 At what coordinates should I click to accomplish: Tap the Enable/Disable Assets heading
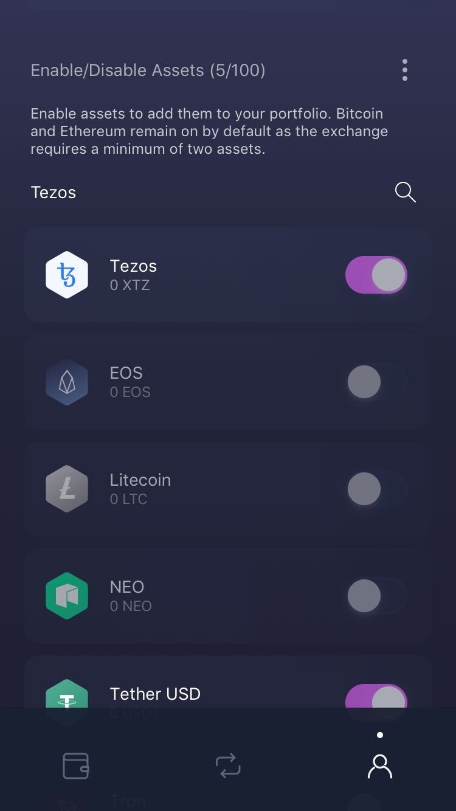(148, 71)
